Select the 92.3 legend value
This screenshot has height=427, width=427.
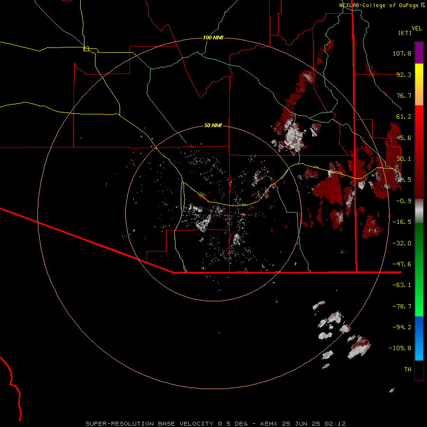pos(404,74)
